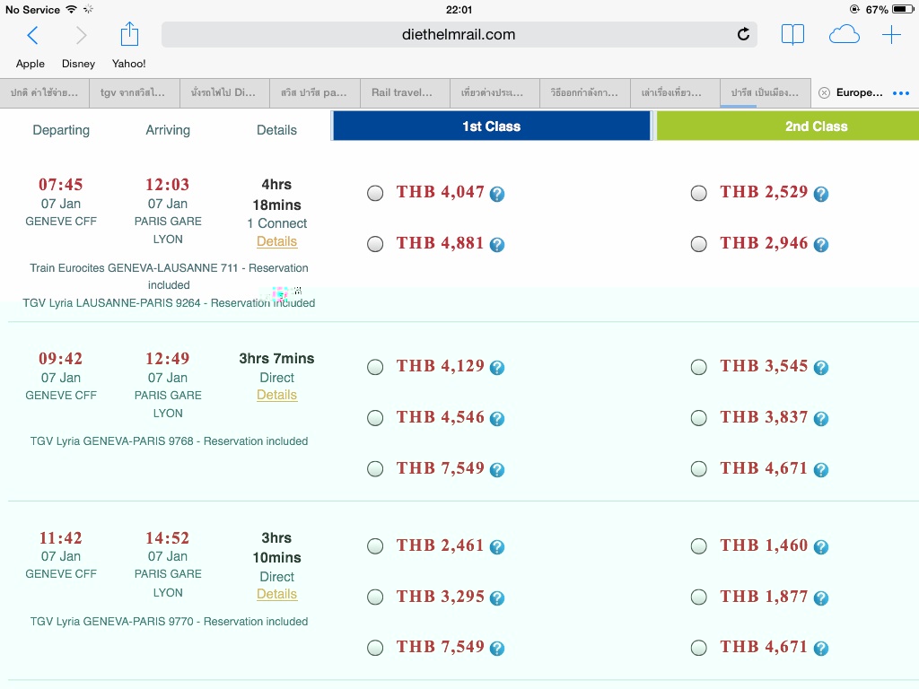
Task: Add a new tab with plus icon
Action: click(891, 35)
